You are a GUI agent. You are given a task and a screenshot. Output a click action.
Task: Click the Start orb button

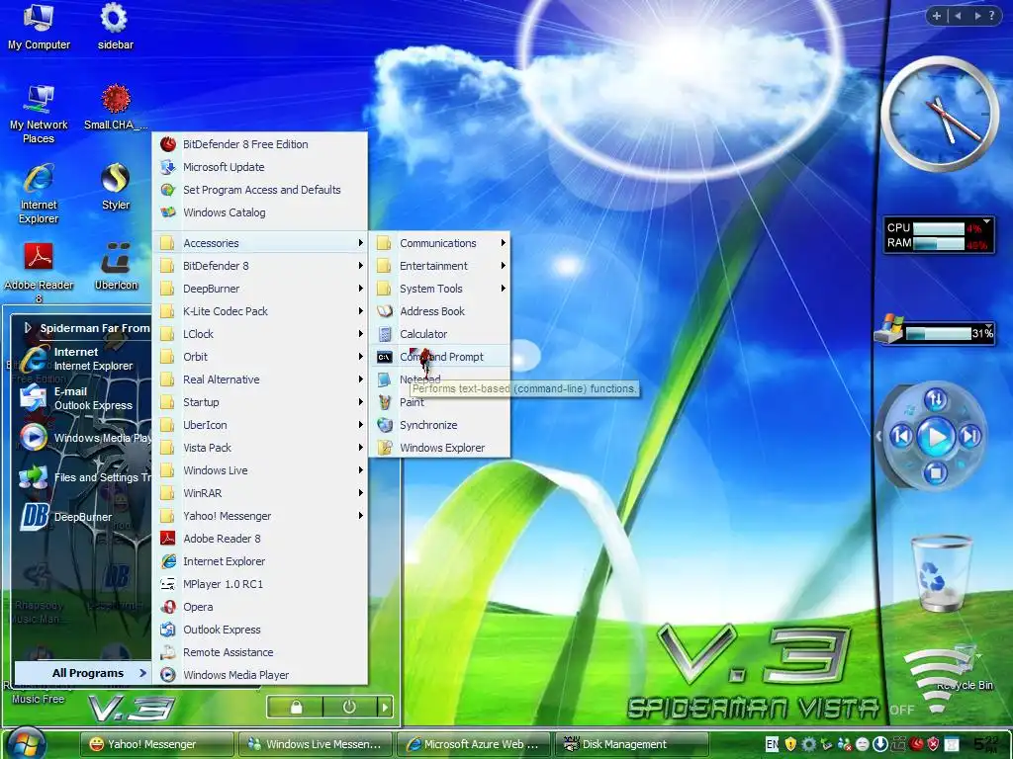point(26,743)
